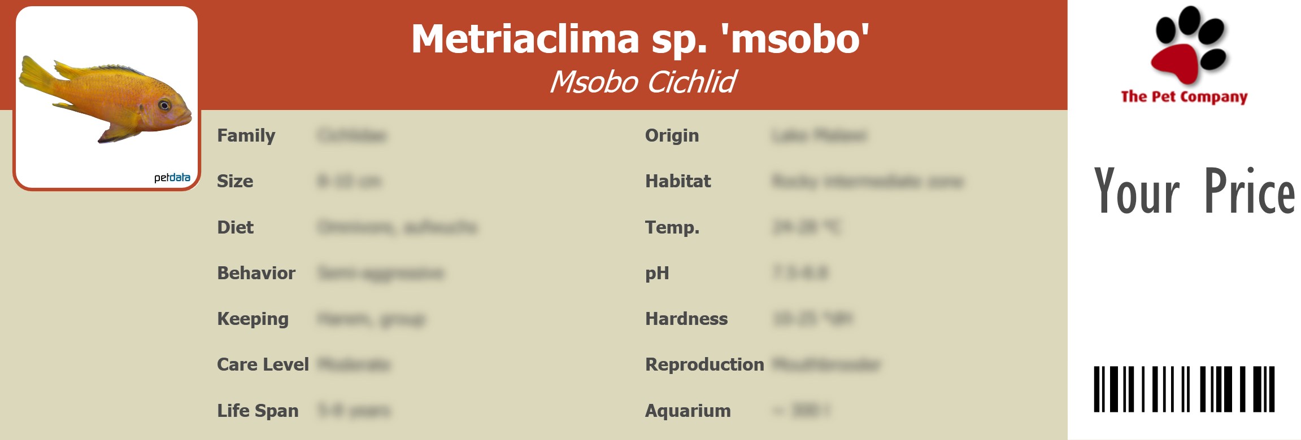Click the Hardness field label
Image resolution: width=1301 pixels, height=440 pixels.
[686, 319]
